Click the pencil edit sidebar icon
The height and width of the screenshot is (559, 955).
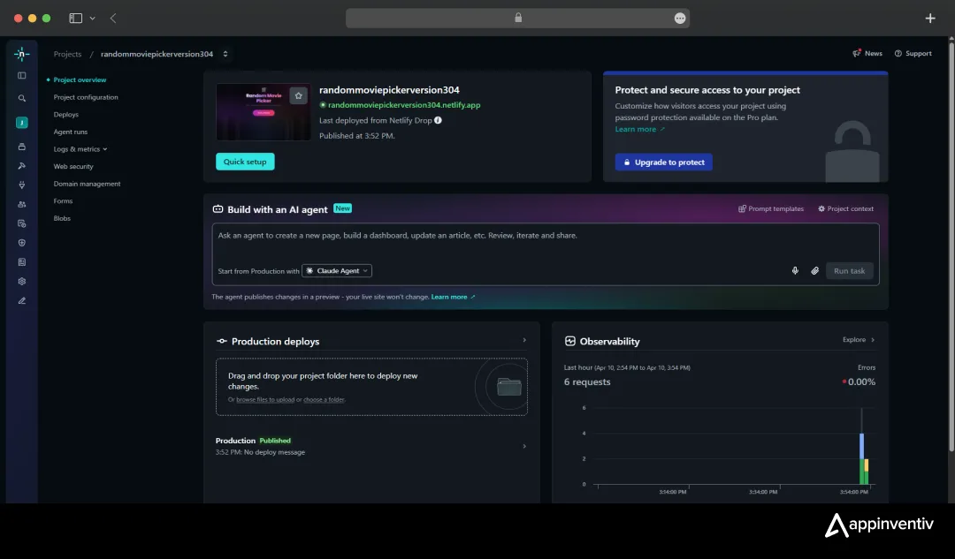pos(22,301)
